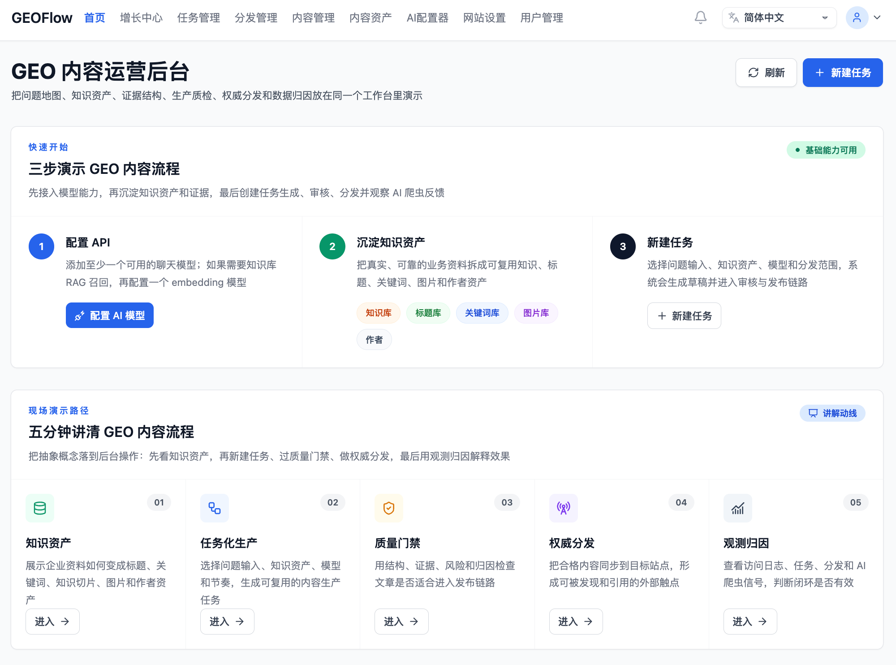Image resolution: width=896 pixels, height=665 pixels.
Task: Click the 刷新 button
Action: (x=766, y=73)
